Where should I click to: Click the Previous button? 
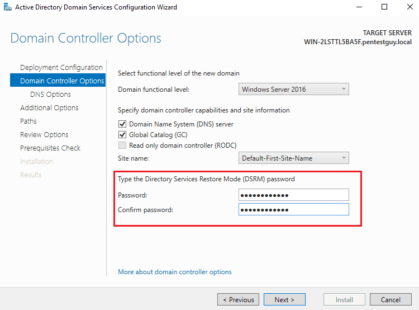click(x=238, y=299)
